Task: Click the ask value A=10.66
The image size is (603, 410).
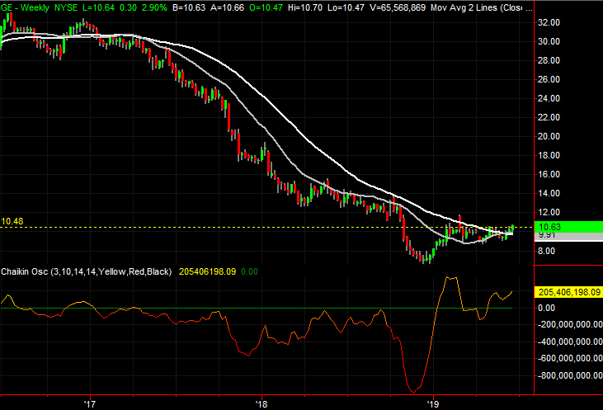Action: (228, 7)
